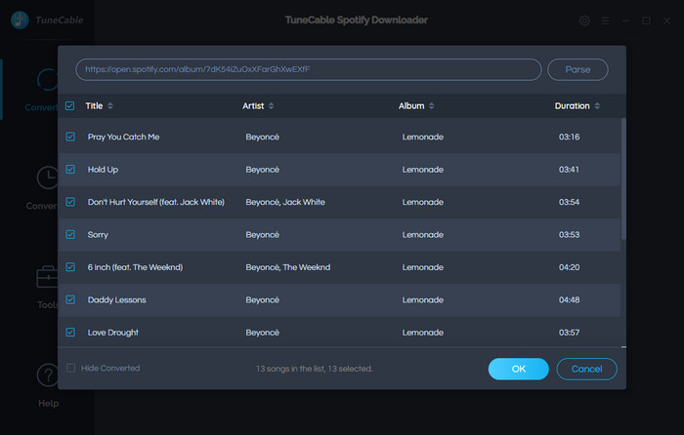Select title 'Pray You Catch Me'
Screen dimensions: 684x435
(123, 137)
